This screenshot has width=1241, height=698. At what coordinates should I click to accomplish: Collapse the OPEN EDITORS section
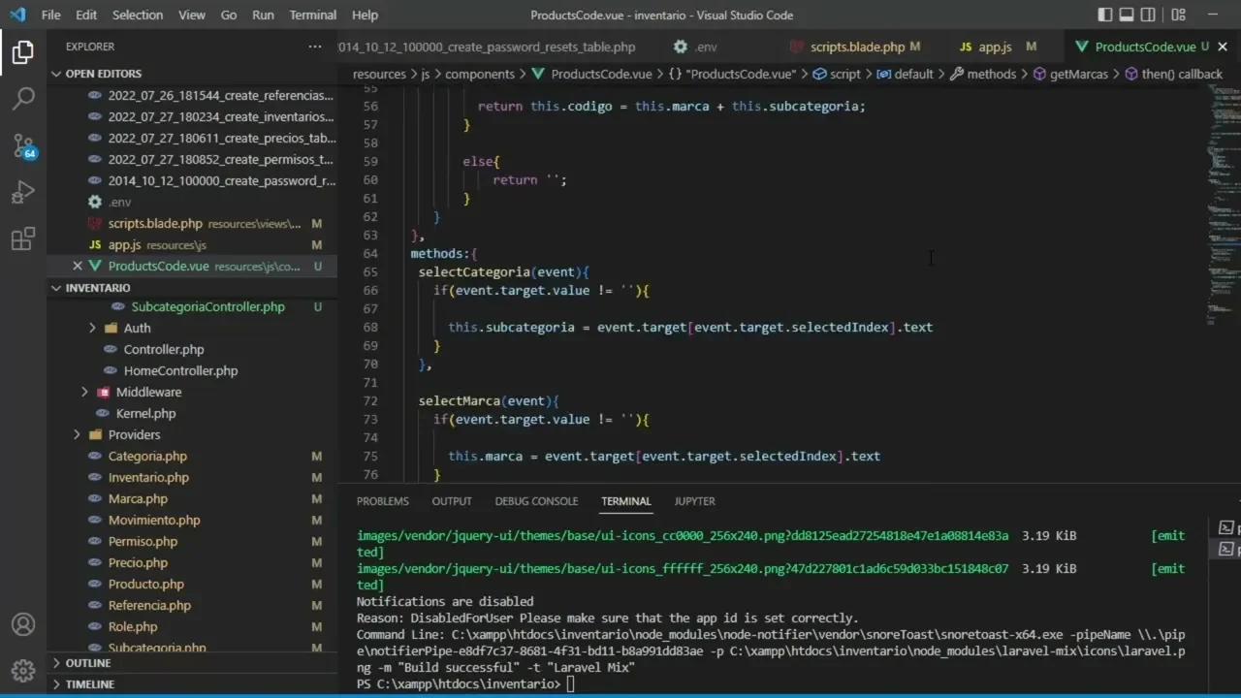102,73
